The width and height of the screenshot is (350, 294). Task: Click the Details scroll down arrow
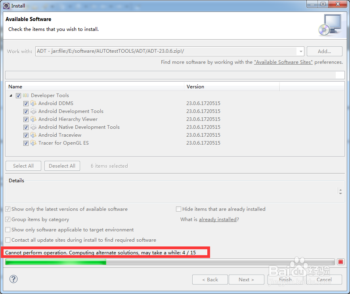[340, 193]
